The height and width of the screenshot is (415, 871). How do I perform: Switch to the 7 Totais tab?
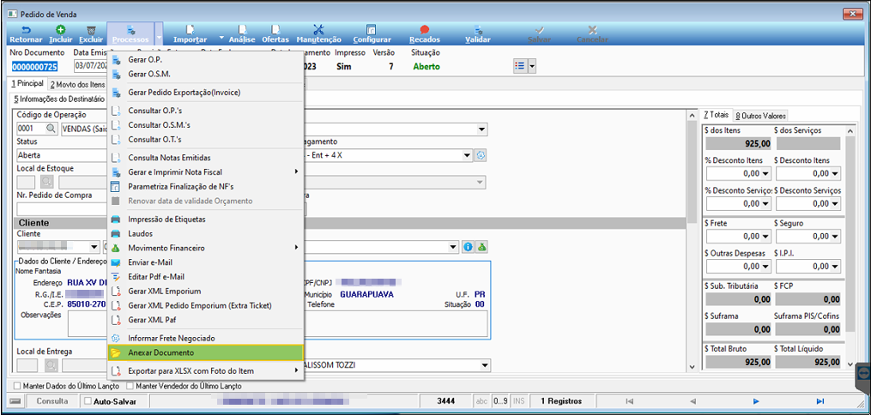point(716,115)
